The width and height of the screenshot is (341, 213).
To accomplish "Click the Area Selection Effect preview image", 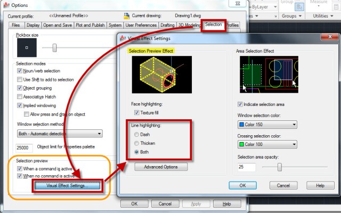I will (269, 76).
